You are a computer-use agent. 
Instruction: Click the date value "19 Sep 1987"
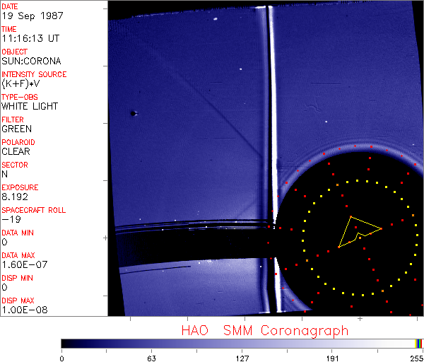click(25, 16)
